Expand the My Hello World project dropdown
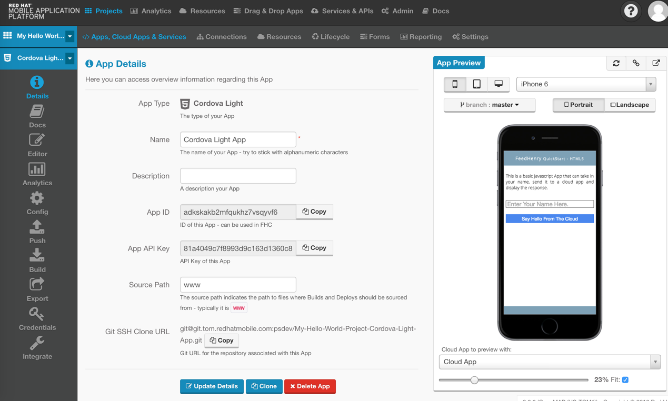 click(70, 36)
